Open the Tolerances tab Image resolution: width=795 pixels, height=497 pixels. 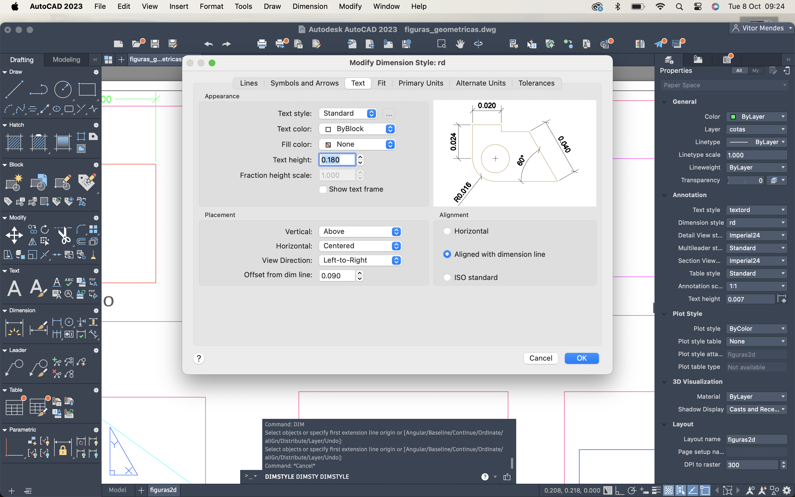(536, 83)
